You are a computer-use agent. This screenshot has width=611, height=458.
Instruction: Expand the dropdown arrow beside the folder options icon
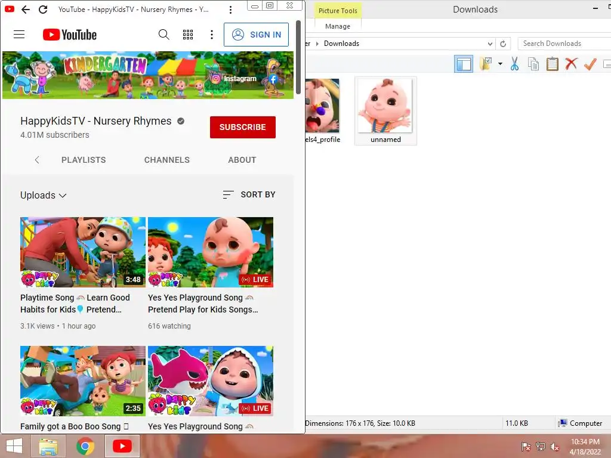501,63
